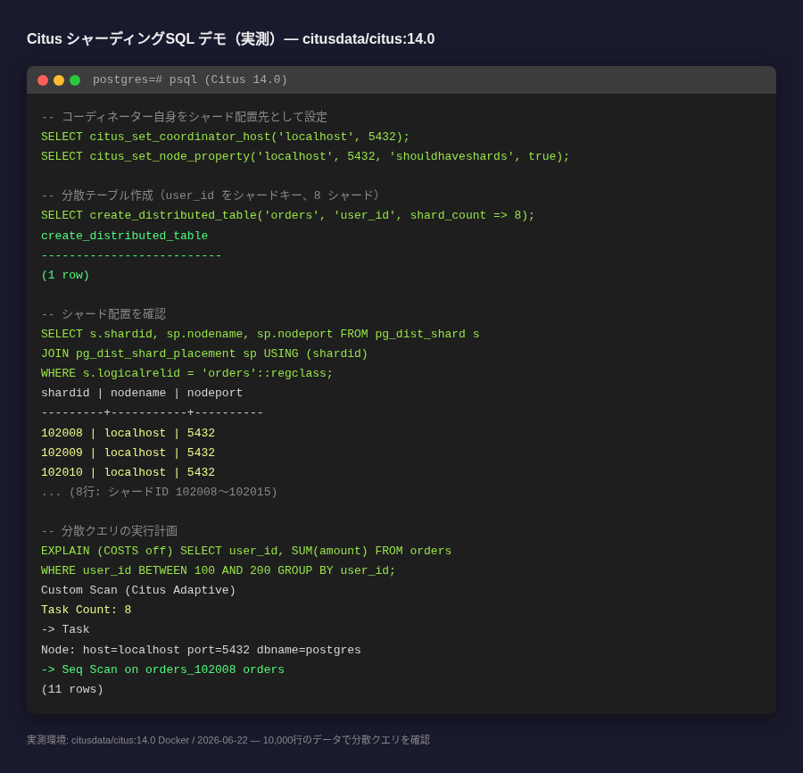Click the '(1 row)' result text
This screenshot has height=773, width=803.
pyautogui.click(x=65, y=275)
